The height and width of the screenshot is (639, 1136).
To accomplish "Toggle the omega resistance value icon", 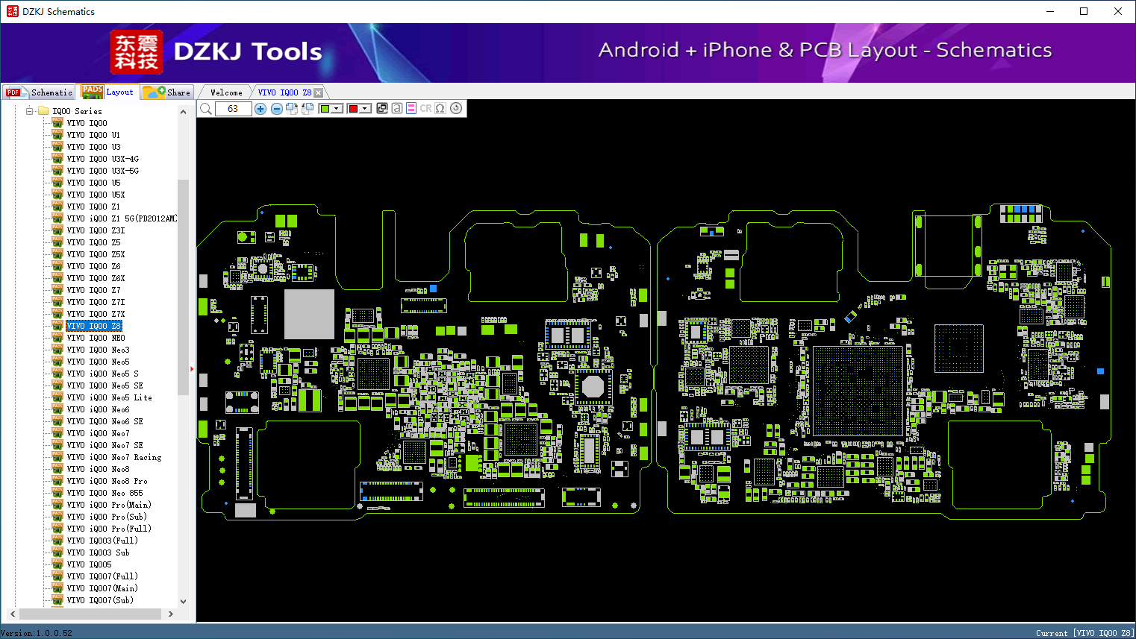I will click(440, 108).
